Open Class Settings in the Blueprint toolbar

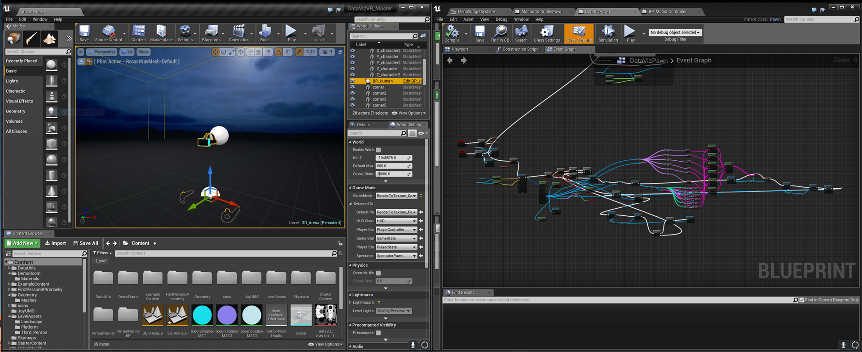pos(546,34)
